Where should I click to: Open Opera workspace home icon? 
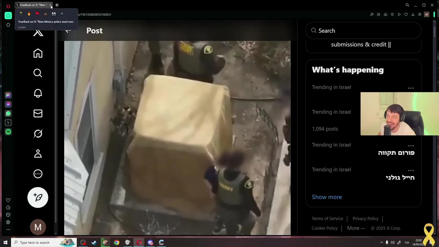point(8,15)
